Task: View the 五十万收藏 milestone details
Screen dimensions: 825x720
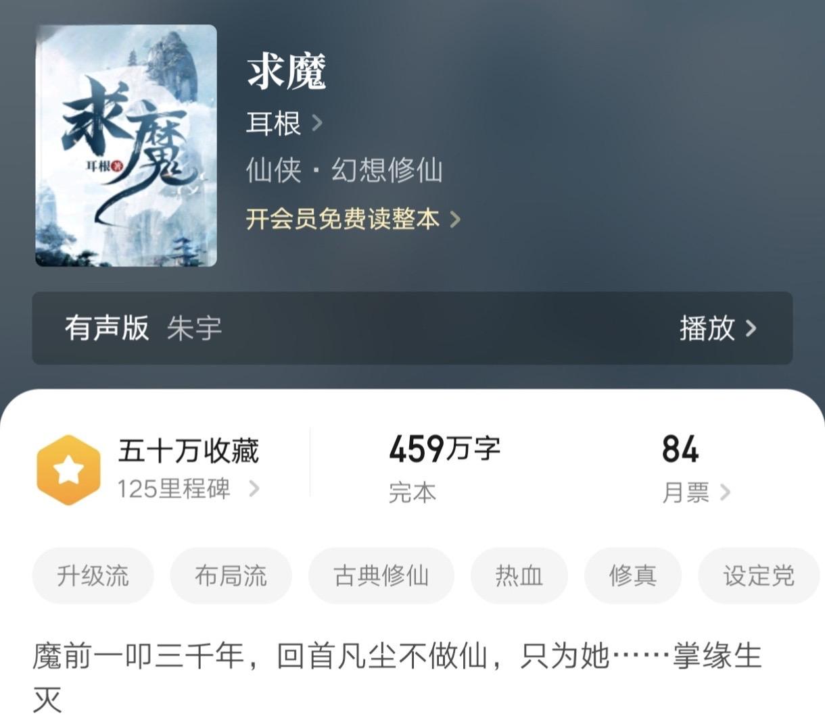Action: tap(189, 451)
